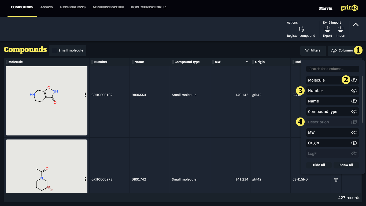Click the grit42 logo
This screenshot has height=206, width=366.
pyautogui.click(x=349, y=8)
